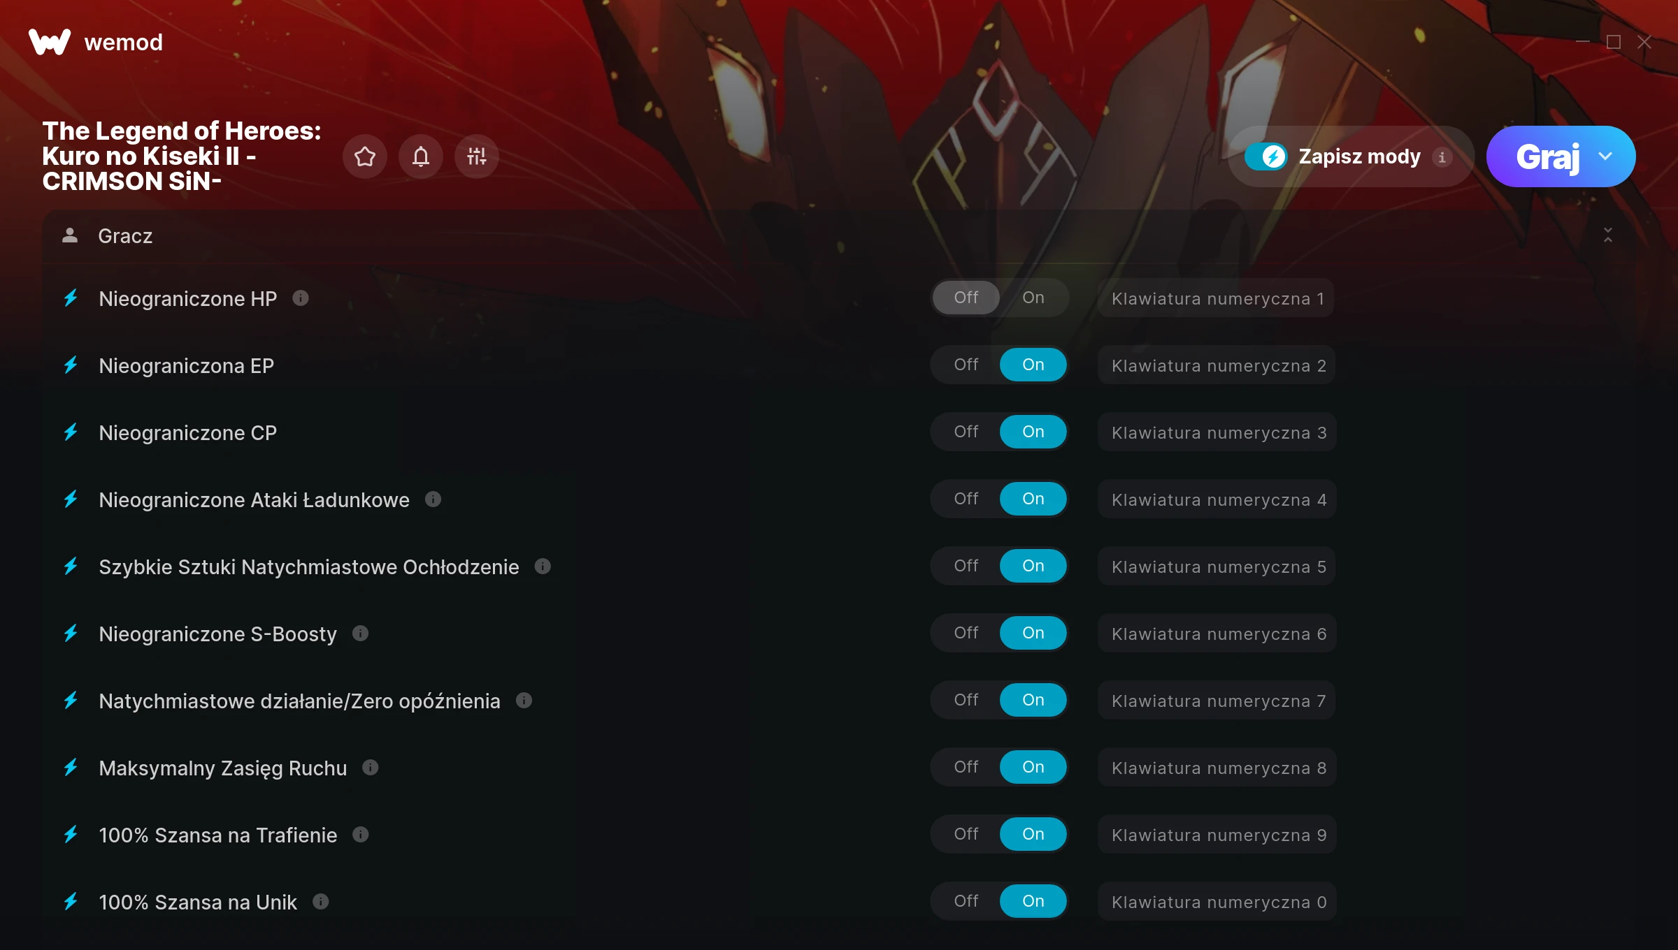This screenshot has height=950, width=1678.
Task: Open notifications bell icon
Action: (421, 156)
